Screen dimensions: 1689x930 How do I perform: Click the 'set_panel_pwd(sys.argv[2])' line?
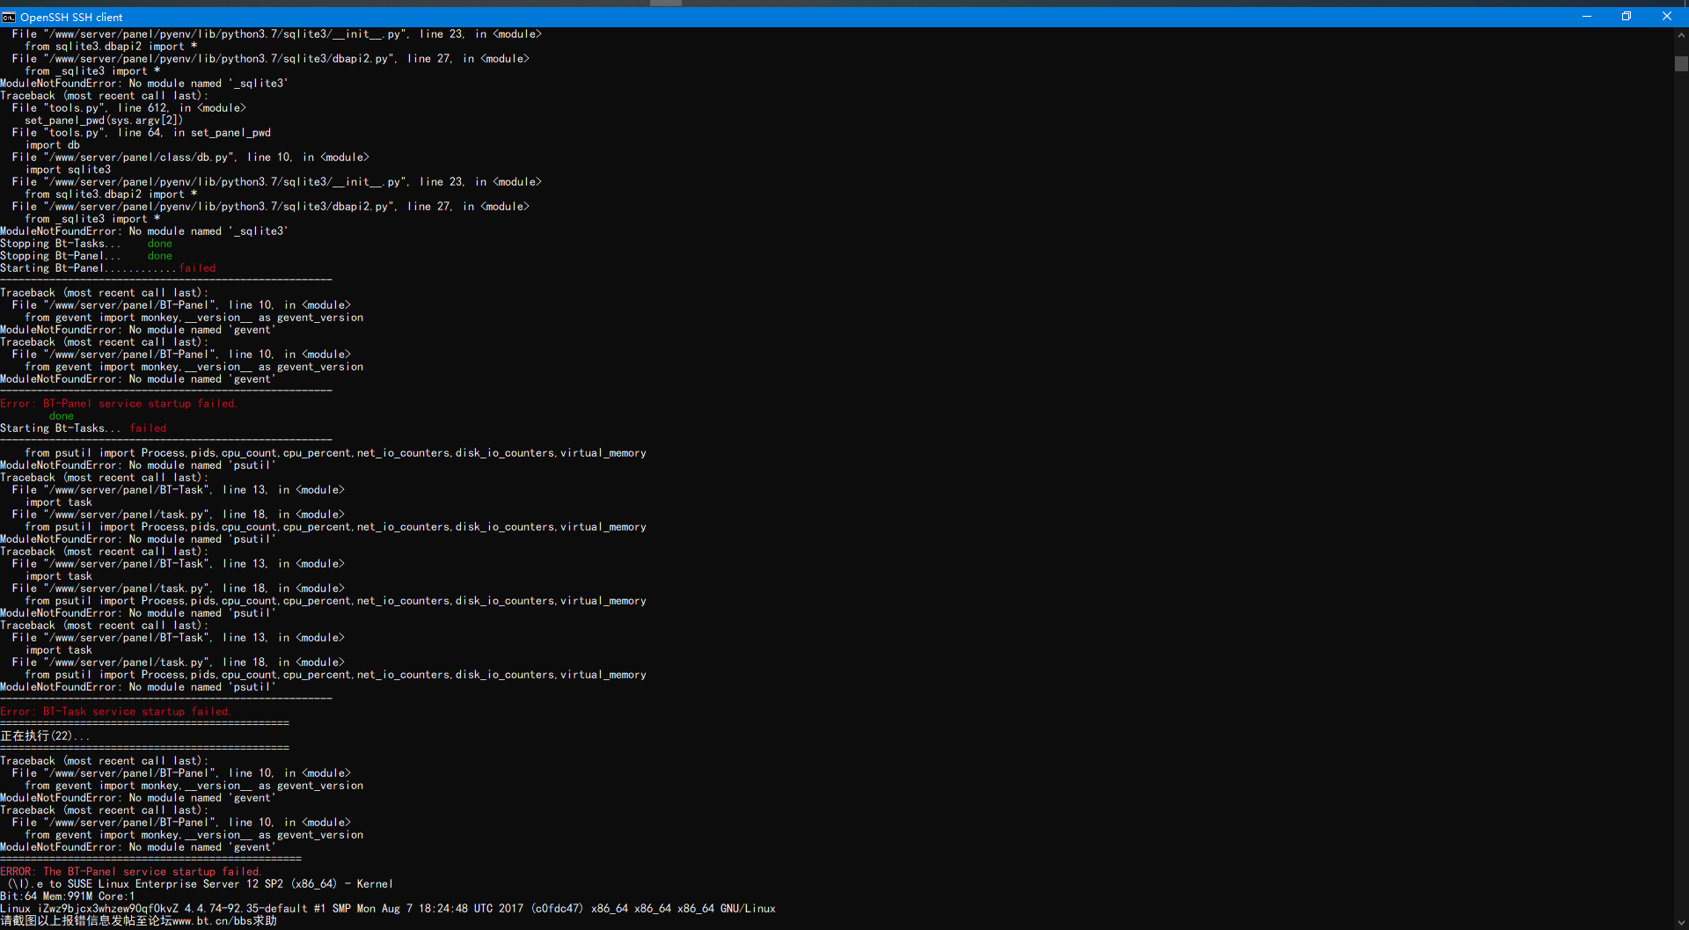click(x=104, y=121)
